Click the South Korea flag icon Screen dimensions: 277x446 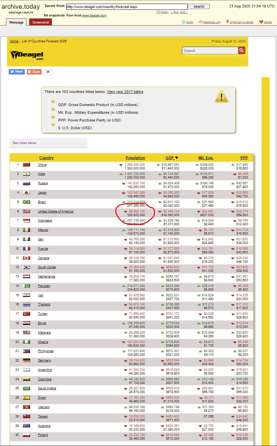26,267
